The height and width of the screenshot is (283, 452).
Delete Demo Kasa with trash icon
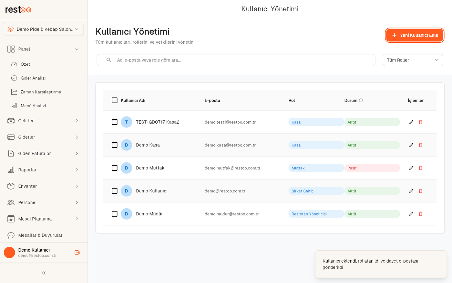click(420, 145)
